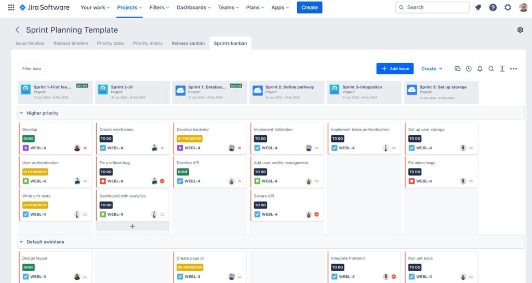Collapse the Higher priority swimlane

21,113
